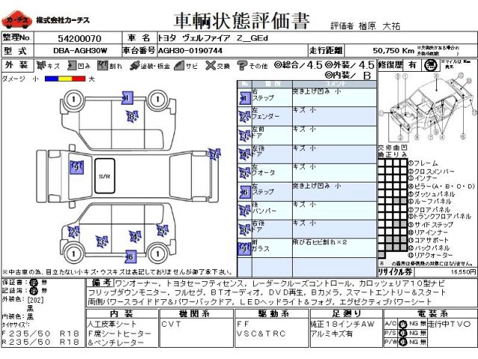Screen dimensions: 478x359
Task: Click the 型式 value DBA-AGH30W
Action: [80, 51]
